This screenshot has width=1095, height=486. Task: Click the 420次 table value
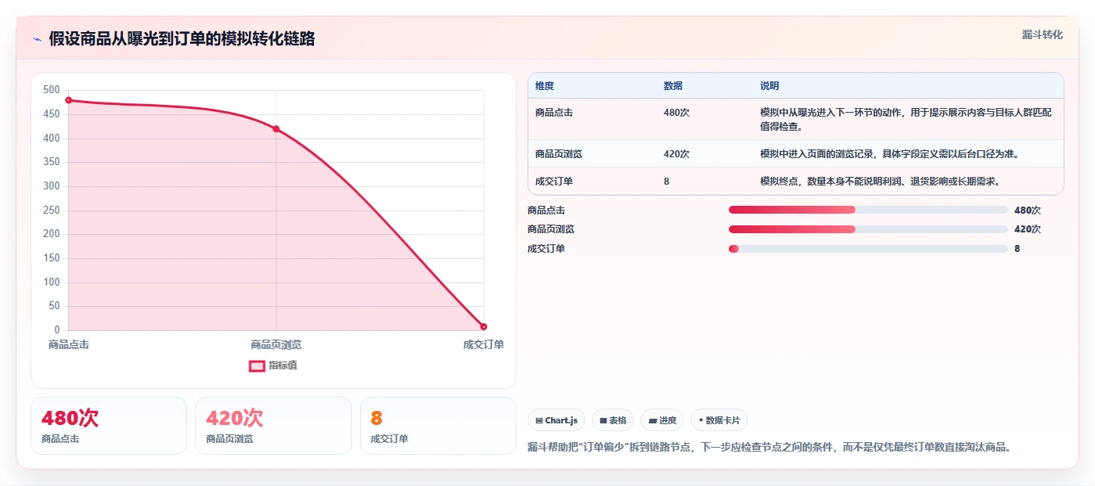(x=676, y=154)
